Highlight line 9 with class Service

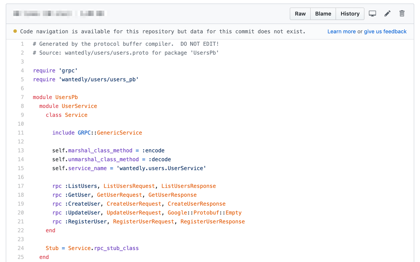pyautogui.click(x=22, y=115)
